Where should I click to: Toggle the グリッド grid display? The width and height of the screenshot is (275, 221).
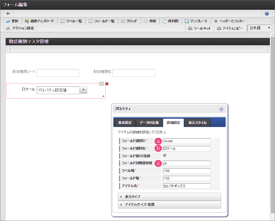point(129,21)
